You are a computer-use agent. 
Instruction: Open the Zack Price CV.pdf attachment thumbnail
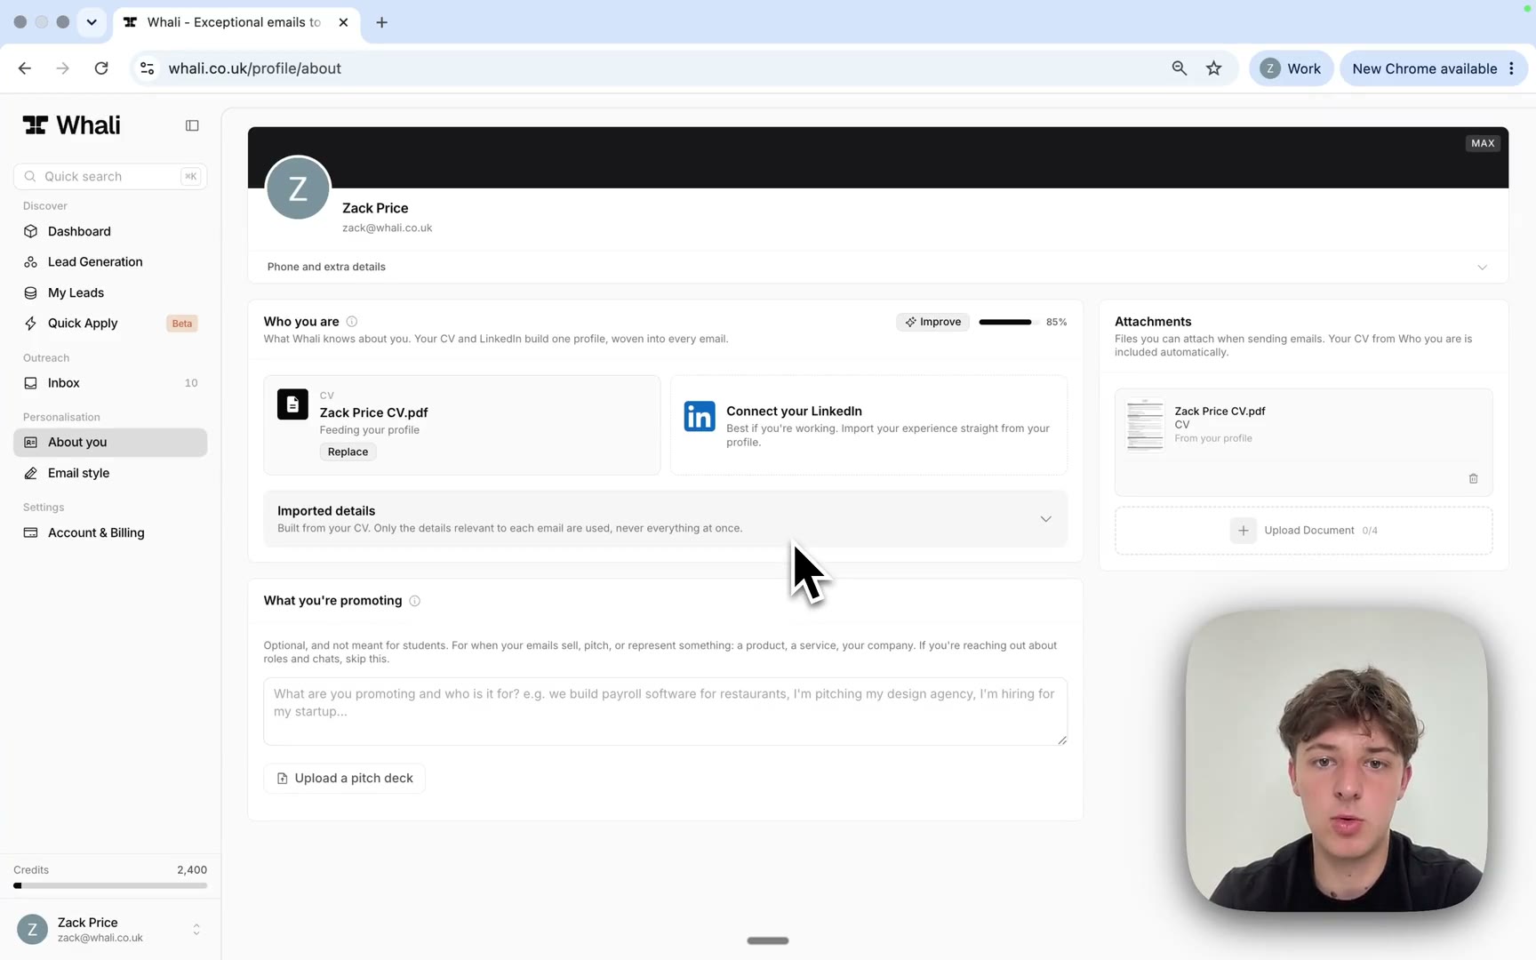(x=1145, y=425)
